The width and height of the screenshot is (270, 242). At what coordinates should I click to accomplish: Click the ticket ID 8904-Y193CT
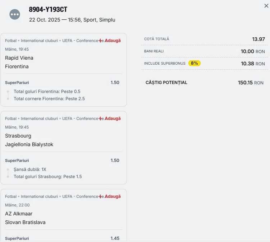click(x=48, y=10)
